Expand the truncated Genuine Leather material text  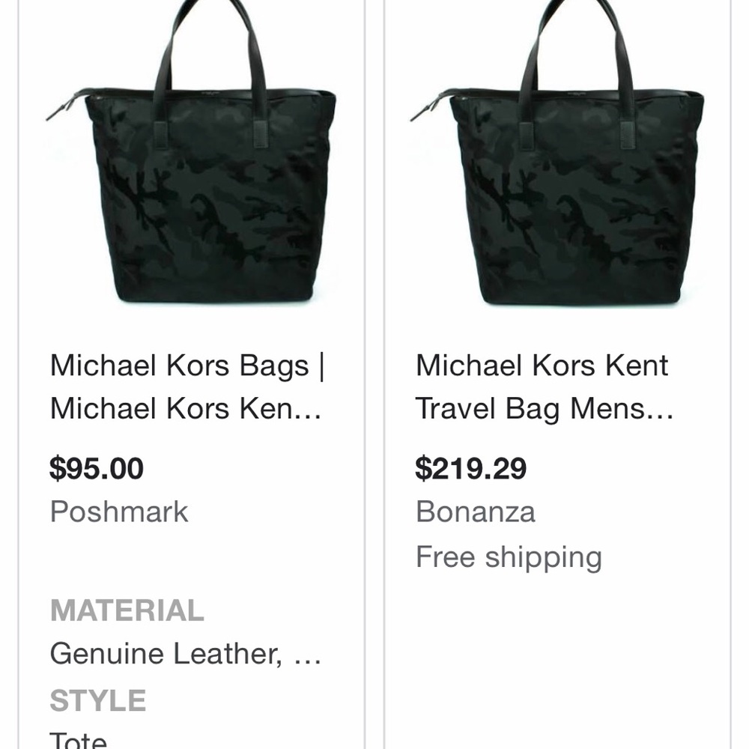pyautogui.click(x=184, y=653)
